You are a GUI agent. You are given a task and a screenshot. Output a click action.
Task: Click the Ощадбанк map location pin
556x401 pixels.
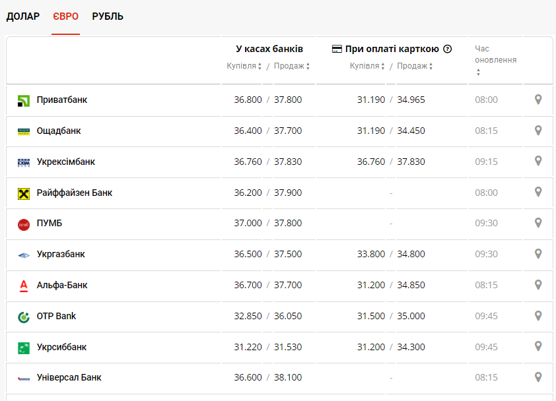click(538, 131)
